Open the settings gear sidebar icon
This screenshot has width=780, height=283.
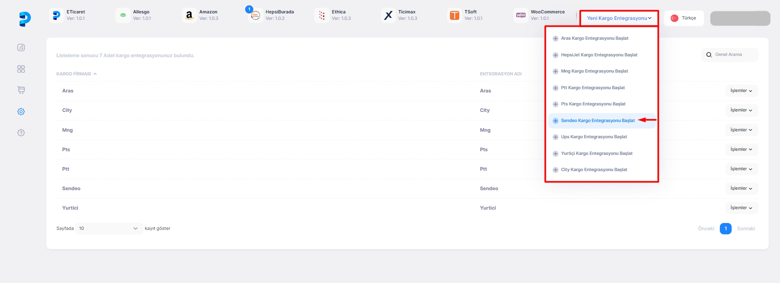click(x=21, y=111)
